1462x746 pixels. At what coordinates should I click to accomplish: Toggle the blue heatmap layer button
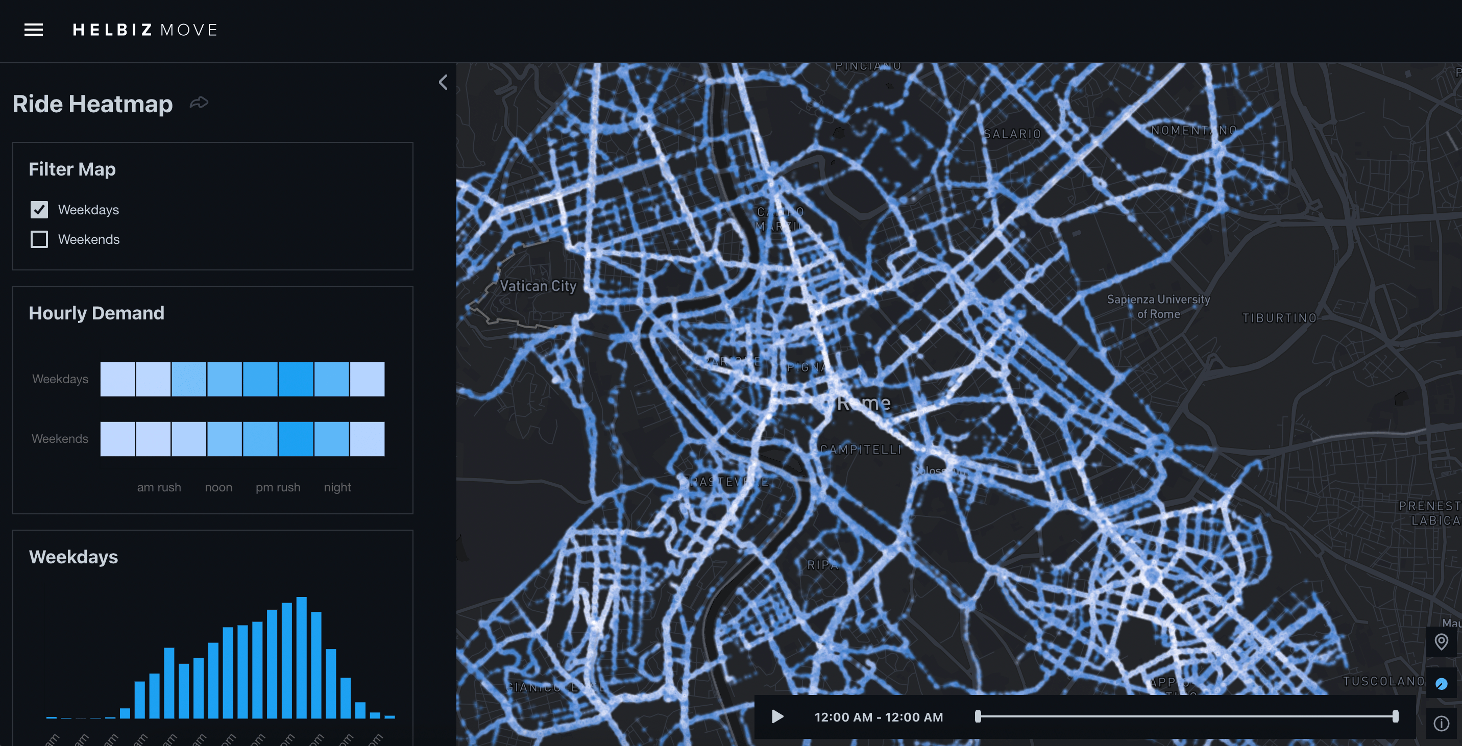pos(1441,684)
